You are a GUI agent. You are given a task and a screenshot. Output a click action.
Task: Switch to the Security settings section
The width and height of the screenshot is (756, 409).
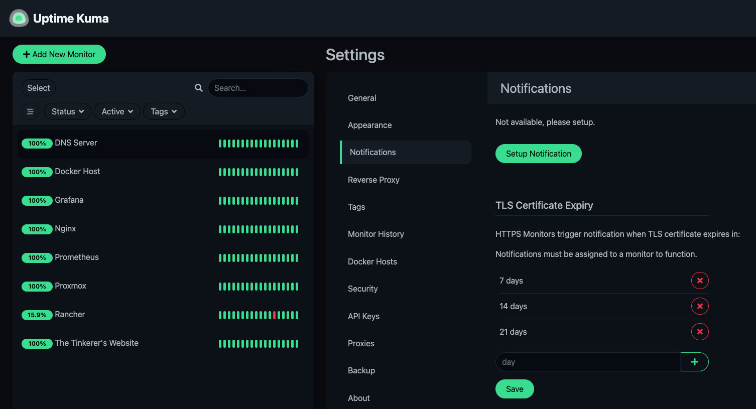tap(362, 289)
